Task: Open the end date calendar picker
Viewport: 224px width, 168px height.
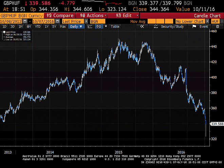Action: coord(57,21)
